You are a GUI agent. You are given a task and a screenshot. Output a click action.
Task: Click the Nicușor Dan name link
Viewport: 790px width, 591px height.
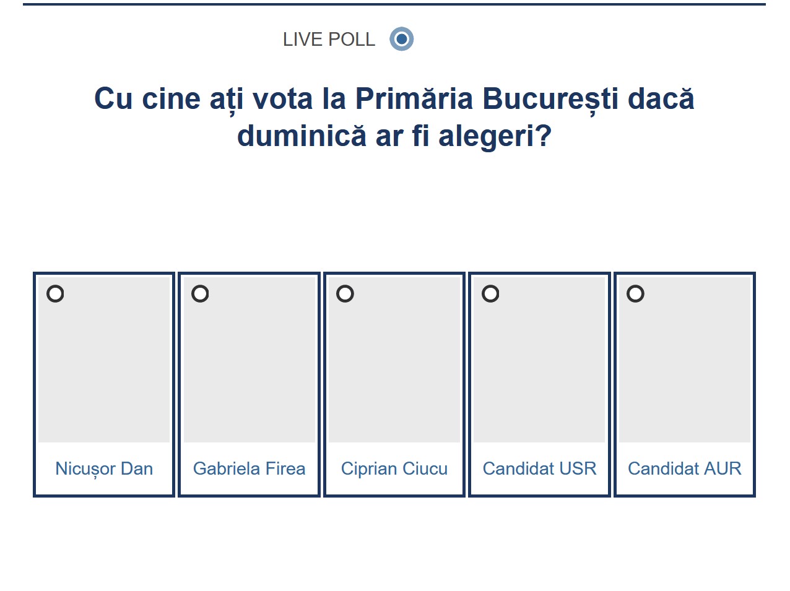click(104, 468)
